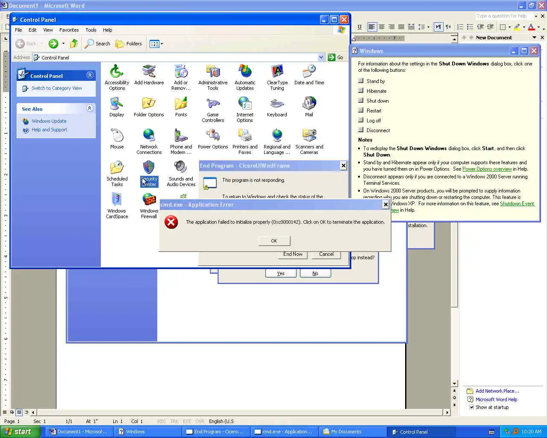Open the Tools menu in Control Panel

coord(91,30)
